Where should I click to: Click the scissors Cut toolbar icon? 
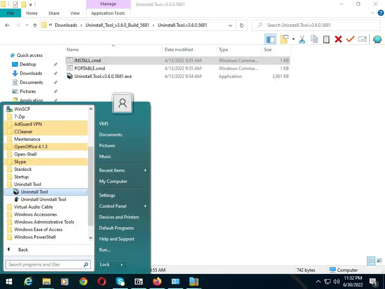302,39
